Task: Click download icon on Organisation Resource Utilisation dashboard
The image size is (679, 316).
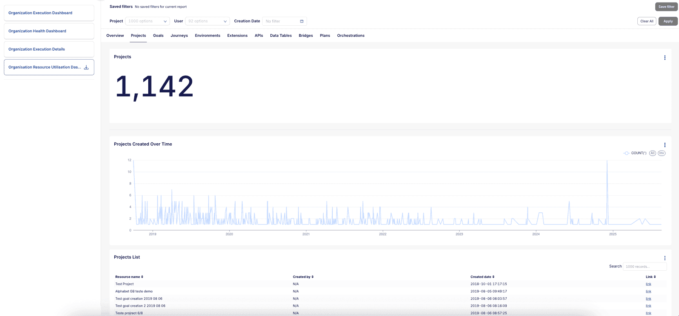Action: [x=86, y=67]
